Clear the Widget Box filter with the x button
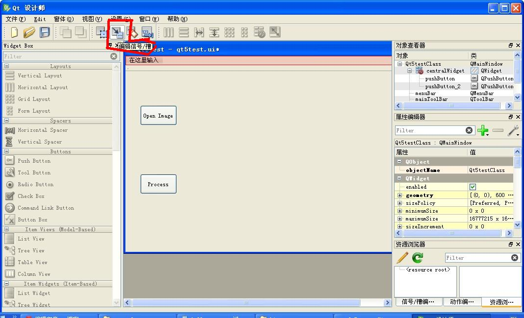This screenshot has width=524, height=318. (113, 56)
